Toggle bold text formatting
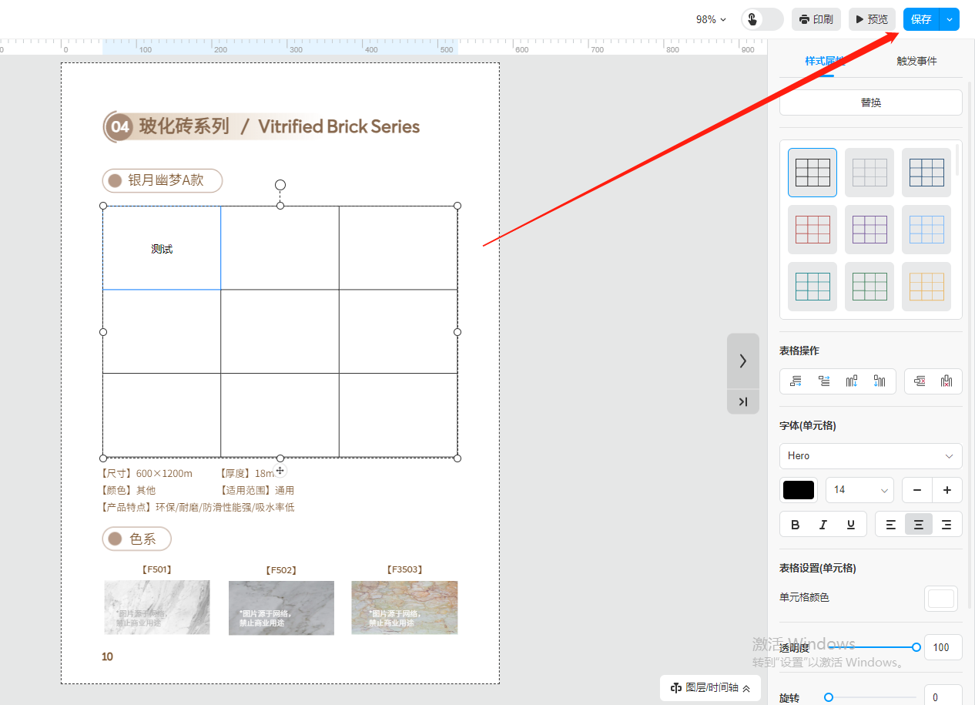The width and height of the screenshot is (975, 705). pos(796,525)
